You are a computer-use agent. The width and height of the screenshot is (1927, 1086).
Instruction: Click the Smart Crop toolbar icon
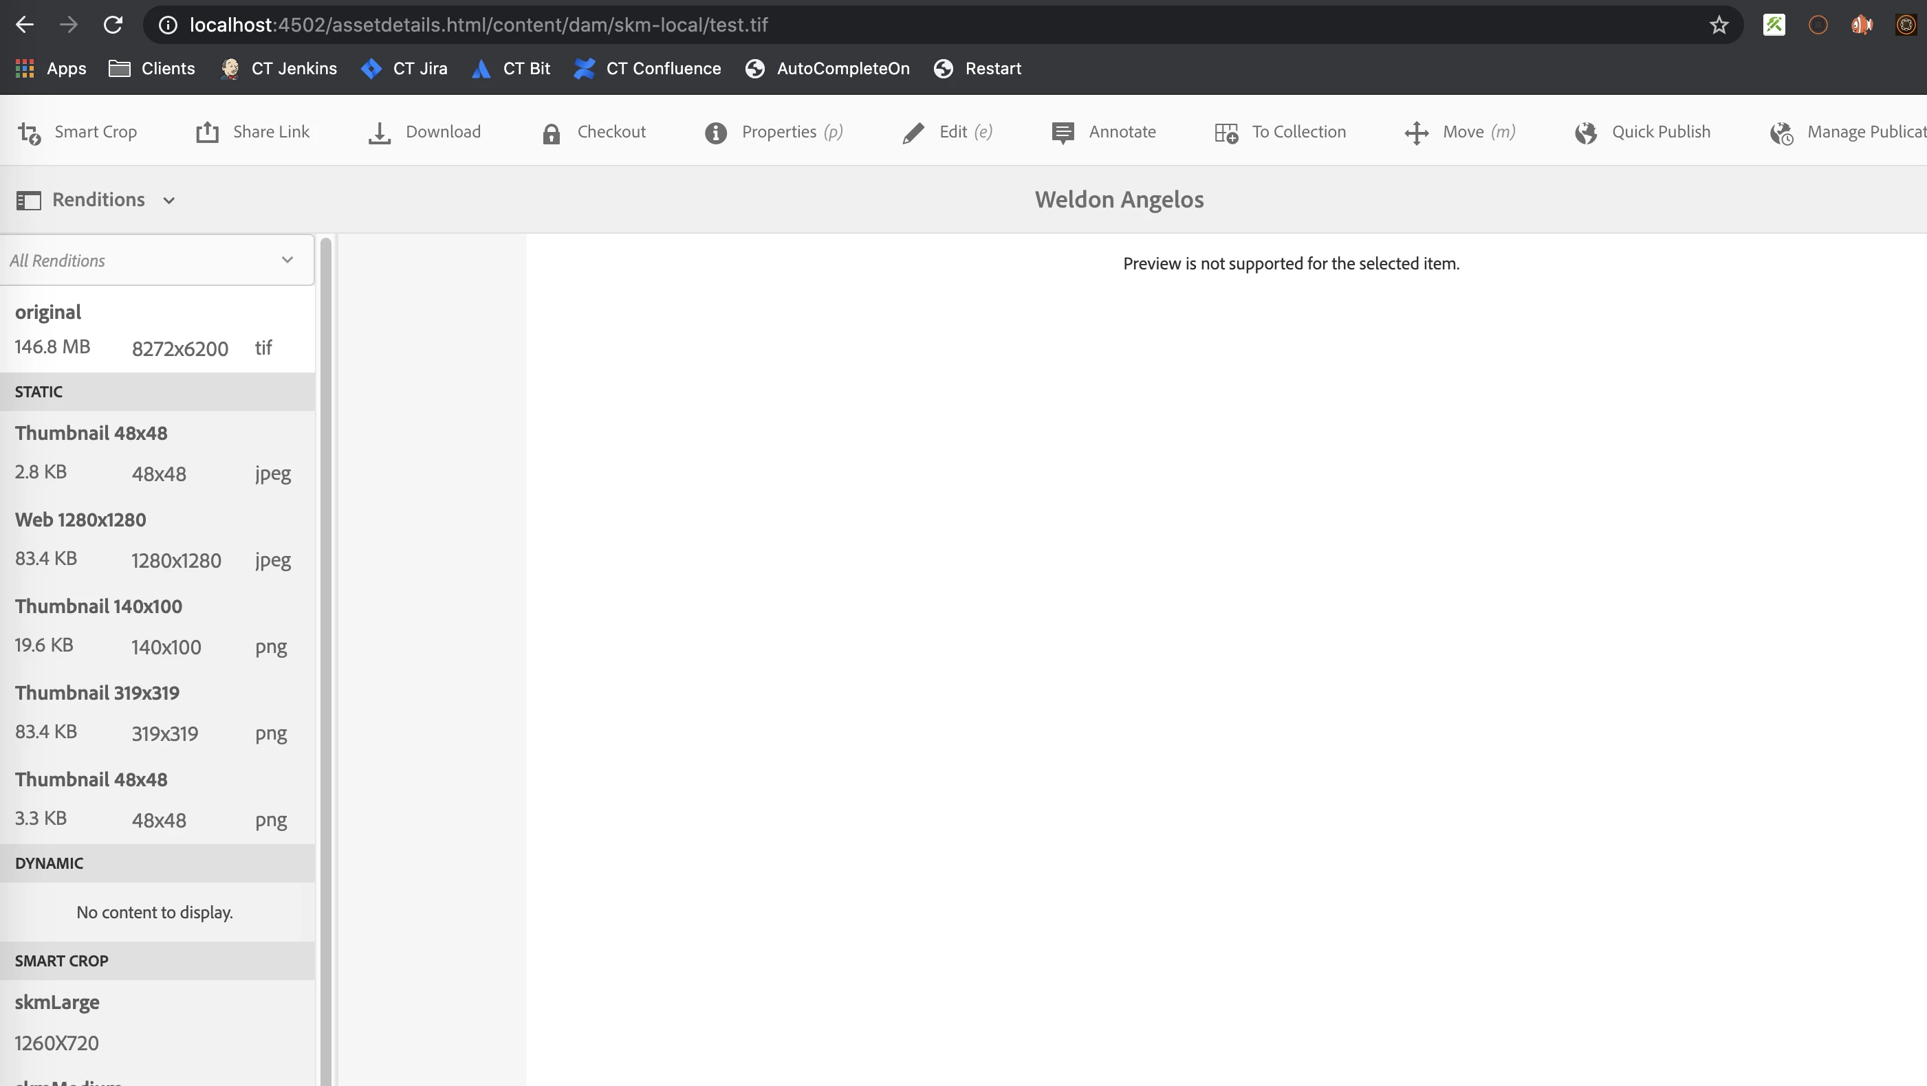(30, 133)
